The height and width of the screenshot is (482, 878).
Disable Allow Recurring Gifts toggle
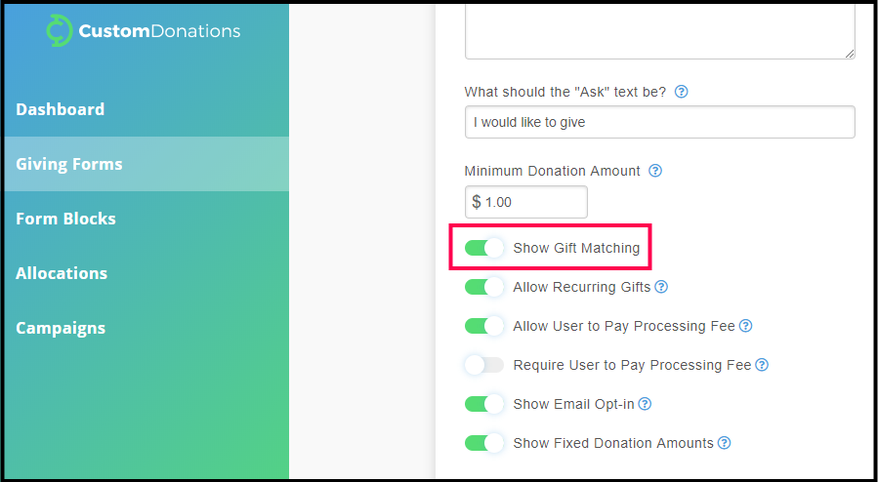point(484,287)
